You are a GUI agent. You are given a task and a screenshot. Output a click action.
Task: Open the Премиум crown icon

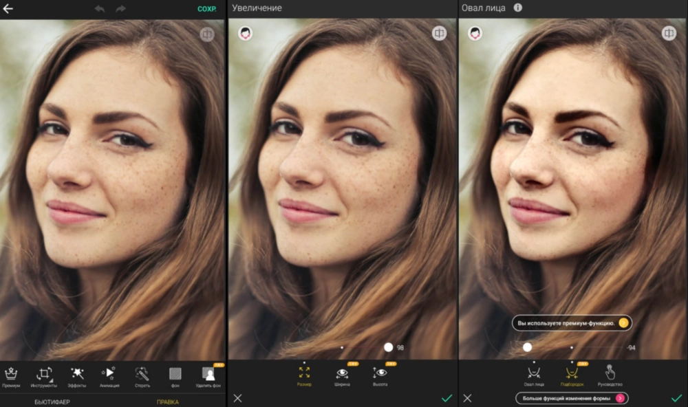tap(11, 377)
